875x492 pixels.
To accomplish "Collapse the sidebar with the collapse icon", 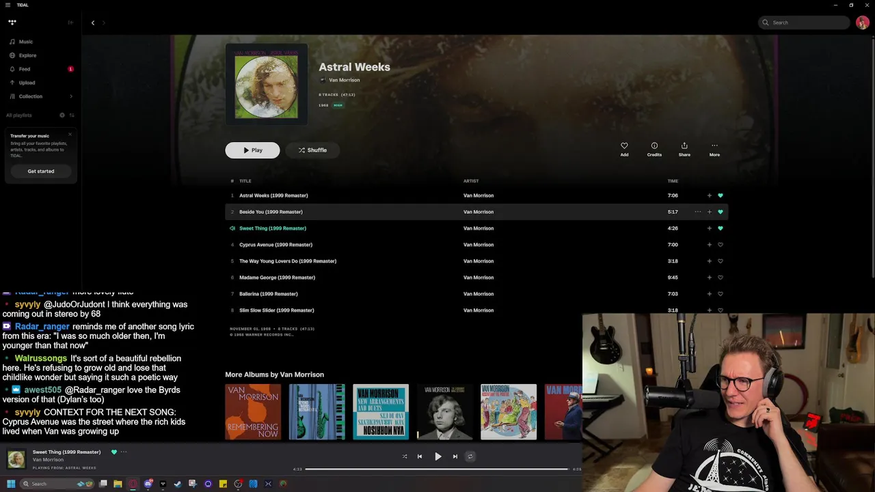I will (x=70, y=23).
